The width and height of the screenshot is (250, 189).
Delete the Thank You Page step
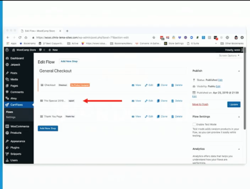(x=177, y=116)
